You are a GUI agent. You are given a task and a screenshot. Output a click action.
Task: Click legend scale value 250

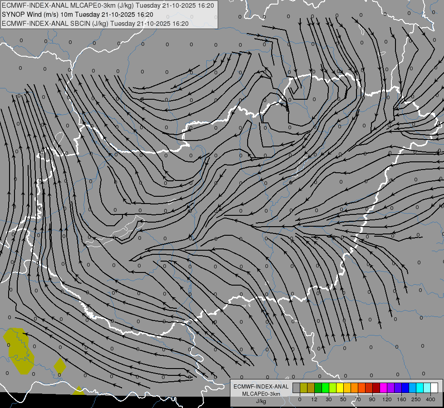pyautogui.click(x=416, y=399)
